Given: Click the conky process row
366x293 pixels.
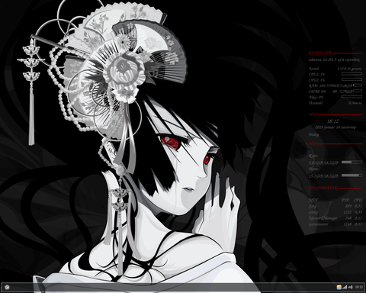Looking at the screenshot, I should (x=335, y=212).
